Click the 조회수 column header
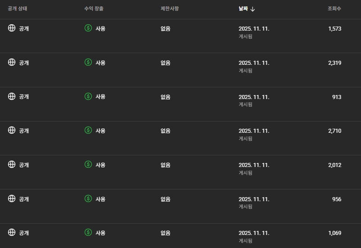This screenshot has height=248, width=361. 334,9
